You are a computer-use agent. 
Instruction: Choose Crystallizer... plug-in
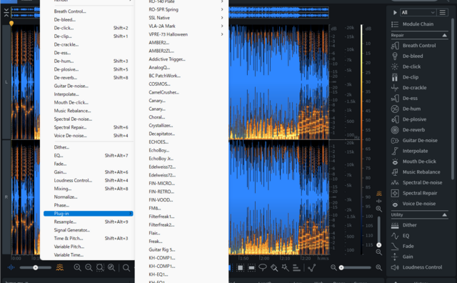(x=161, y=126)
